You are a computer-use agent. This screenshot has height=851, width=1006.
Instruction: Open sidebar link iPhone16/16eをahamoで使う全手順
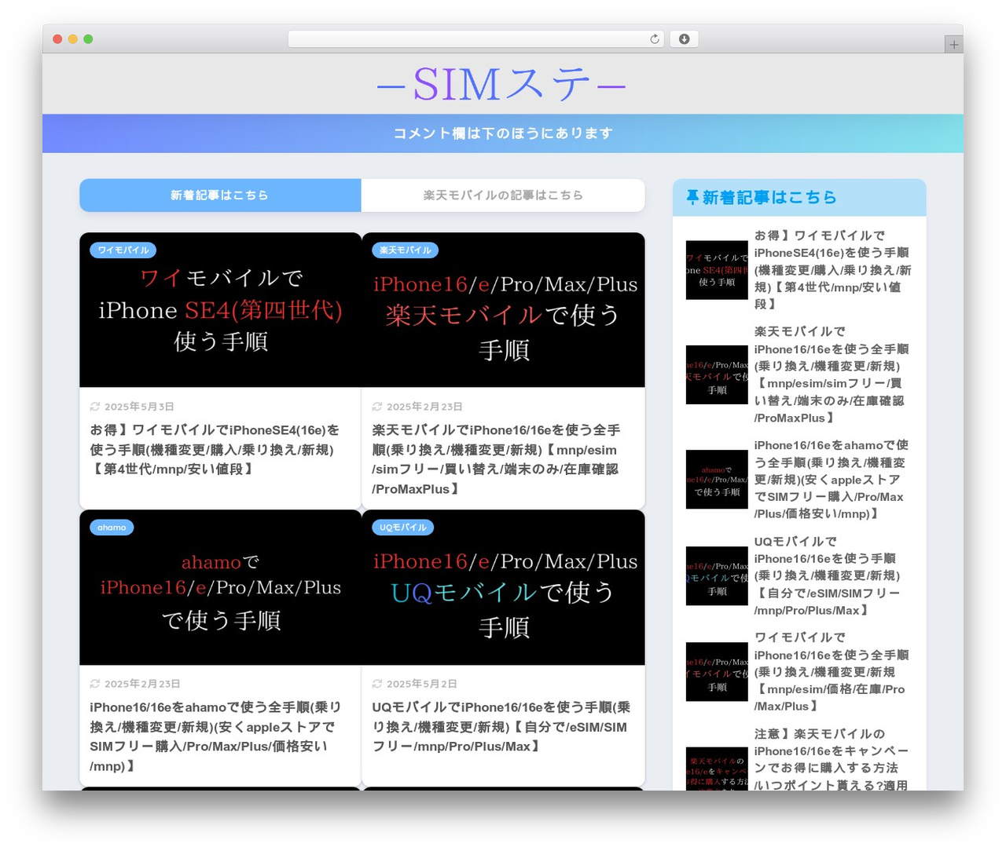click(x=831, y=479)
